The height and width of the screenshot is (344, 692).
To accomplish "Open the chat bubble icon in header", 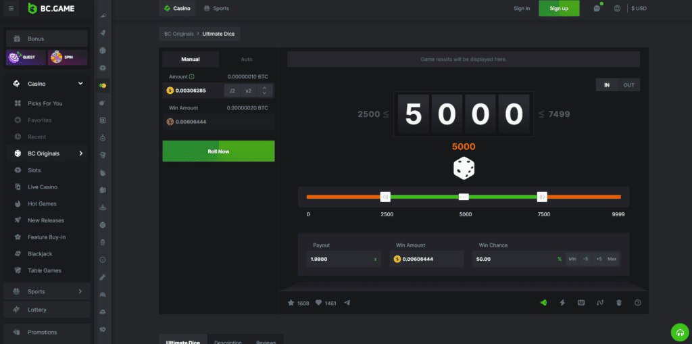I will click(x=597, y=8).
